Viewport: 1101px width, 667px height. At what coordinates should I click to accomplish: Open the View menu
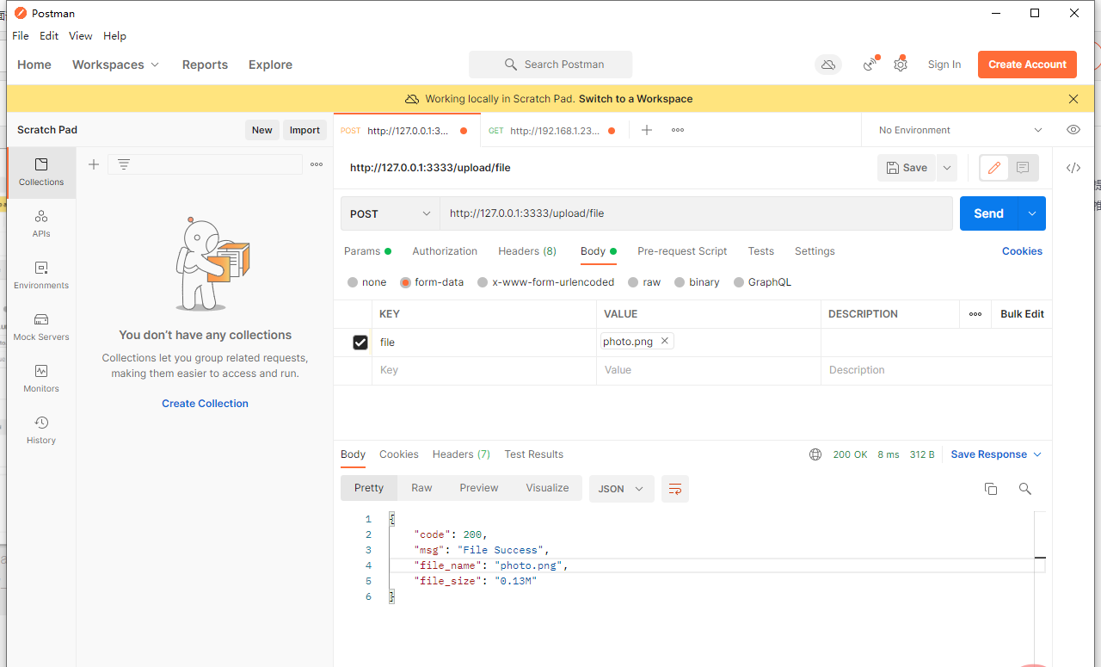point(81,36)
